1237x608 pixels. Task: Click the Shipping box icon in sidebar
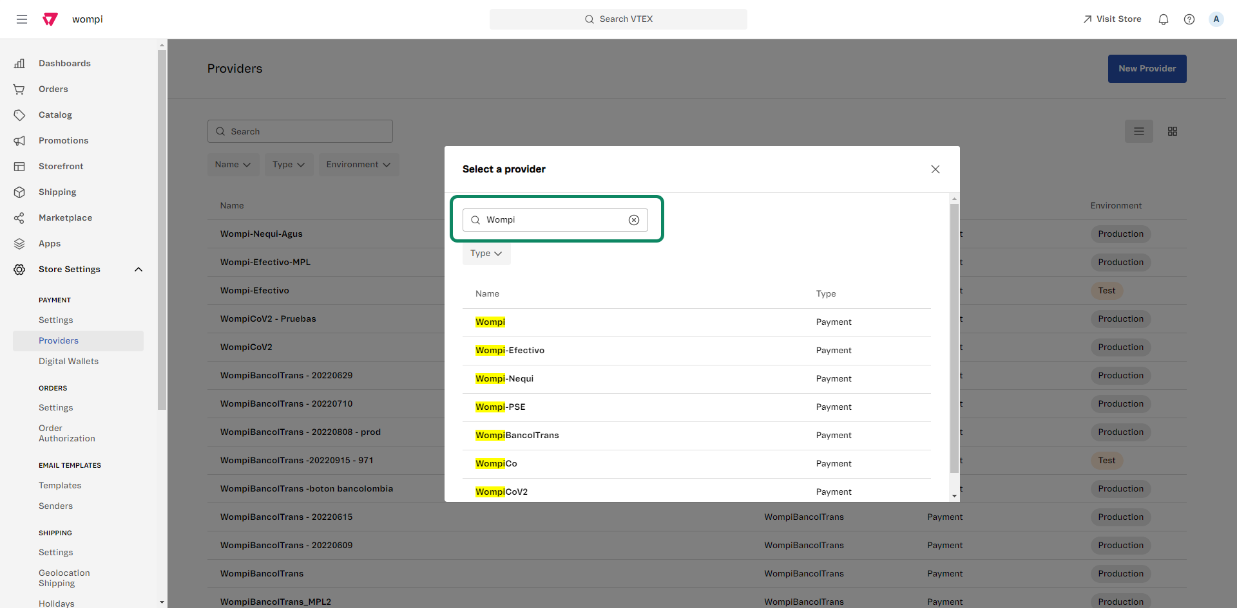click(x=19, y=192)
